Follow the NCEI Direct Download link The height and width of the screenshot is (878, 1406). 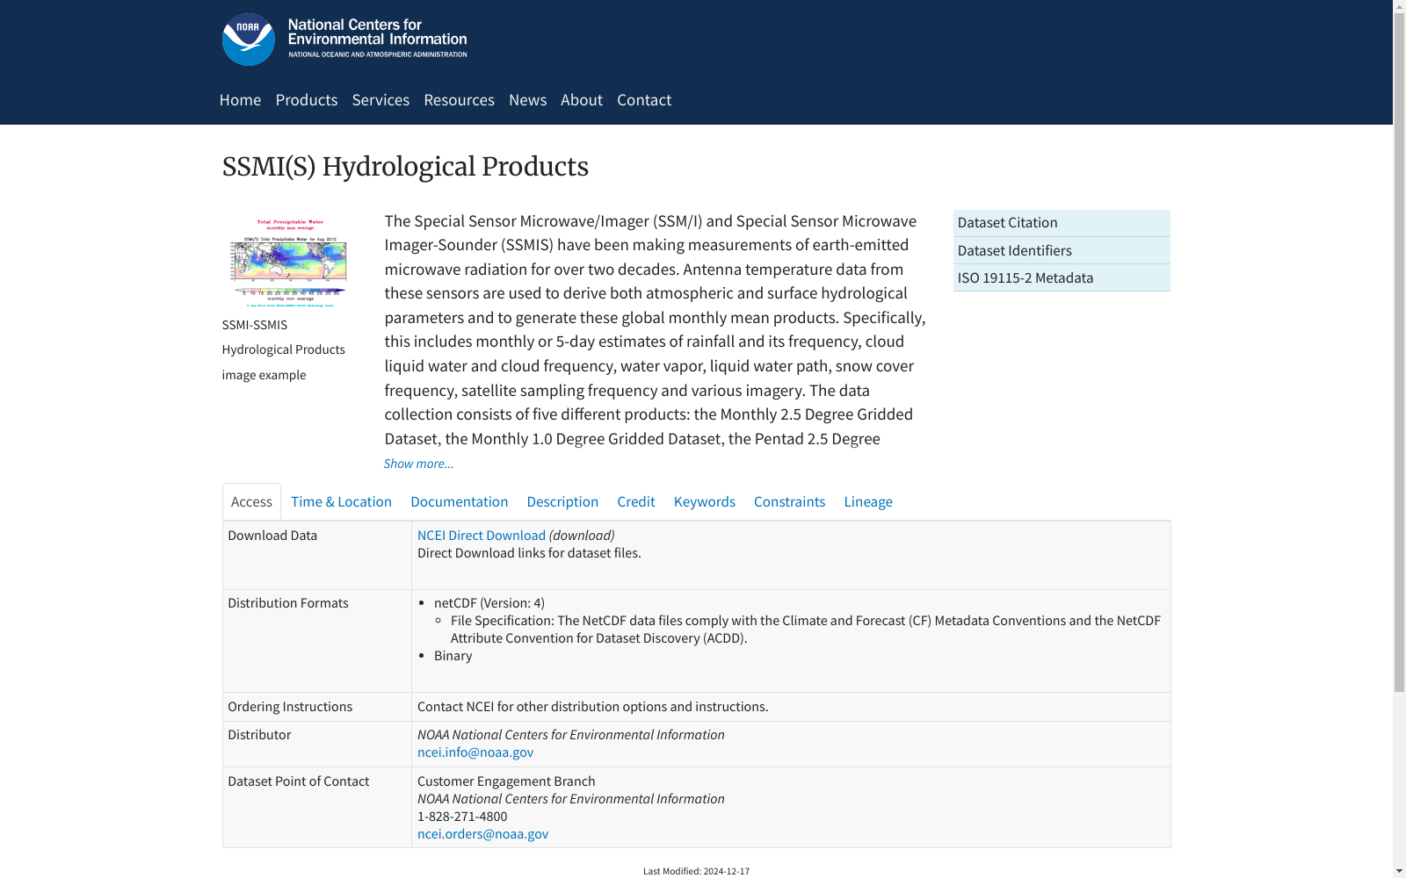[x=482, y=536]
